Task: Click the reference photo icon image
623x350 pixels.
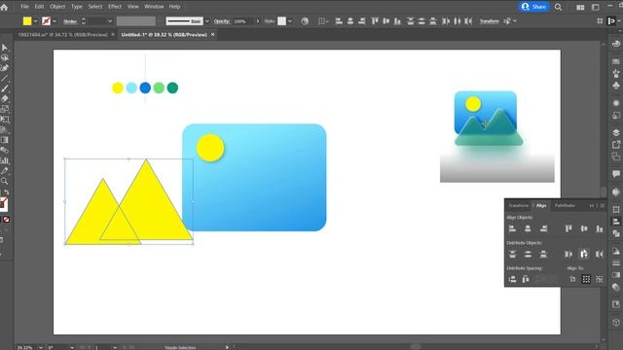Action: [489, 119]
